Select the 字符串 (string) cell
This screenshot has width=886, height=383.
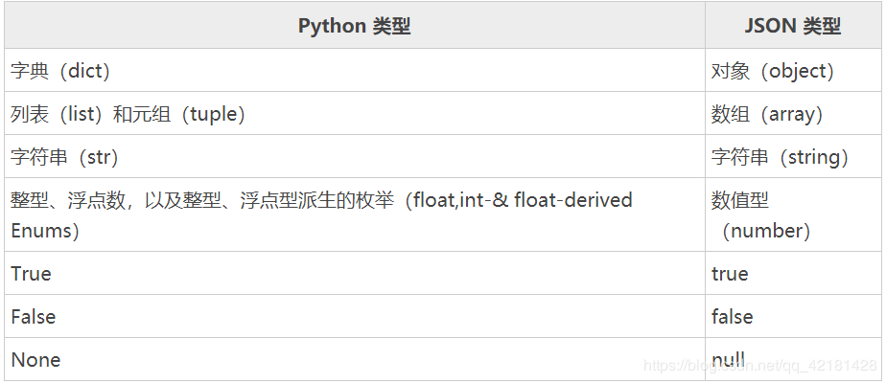click(x=793, y=156)
